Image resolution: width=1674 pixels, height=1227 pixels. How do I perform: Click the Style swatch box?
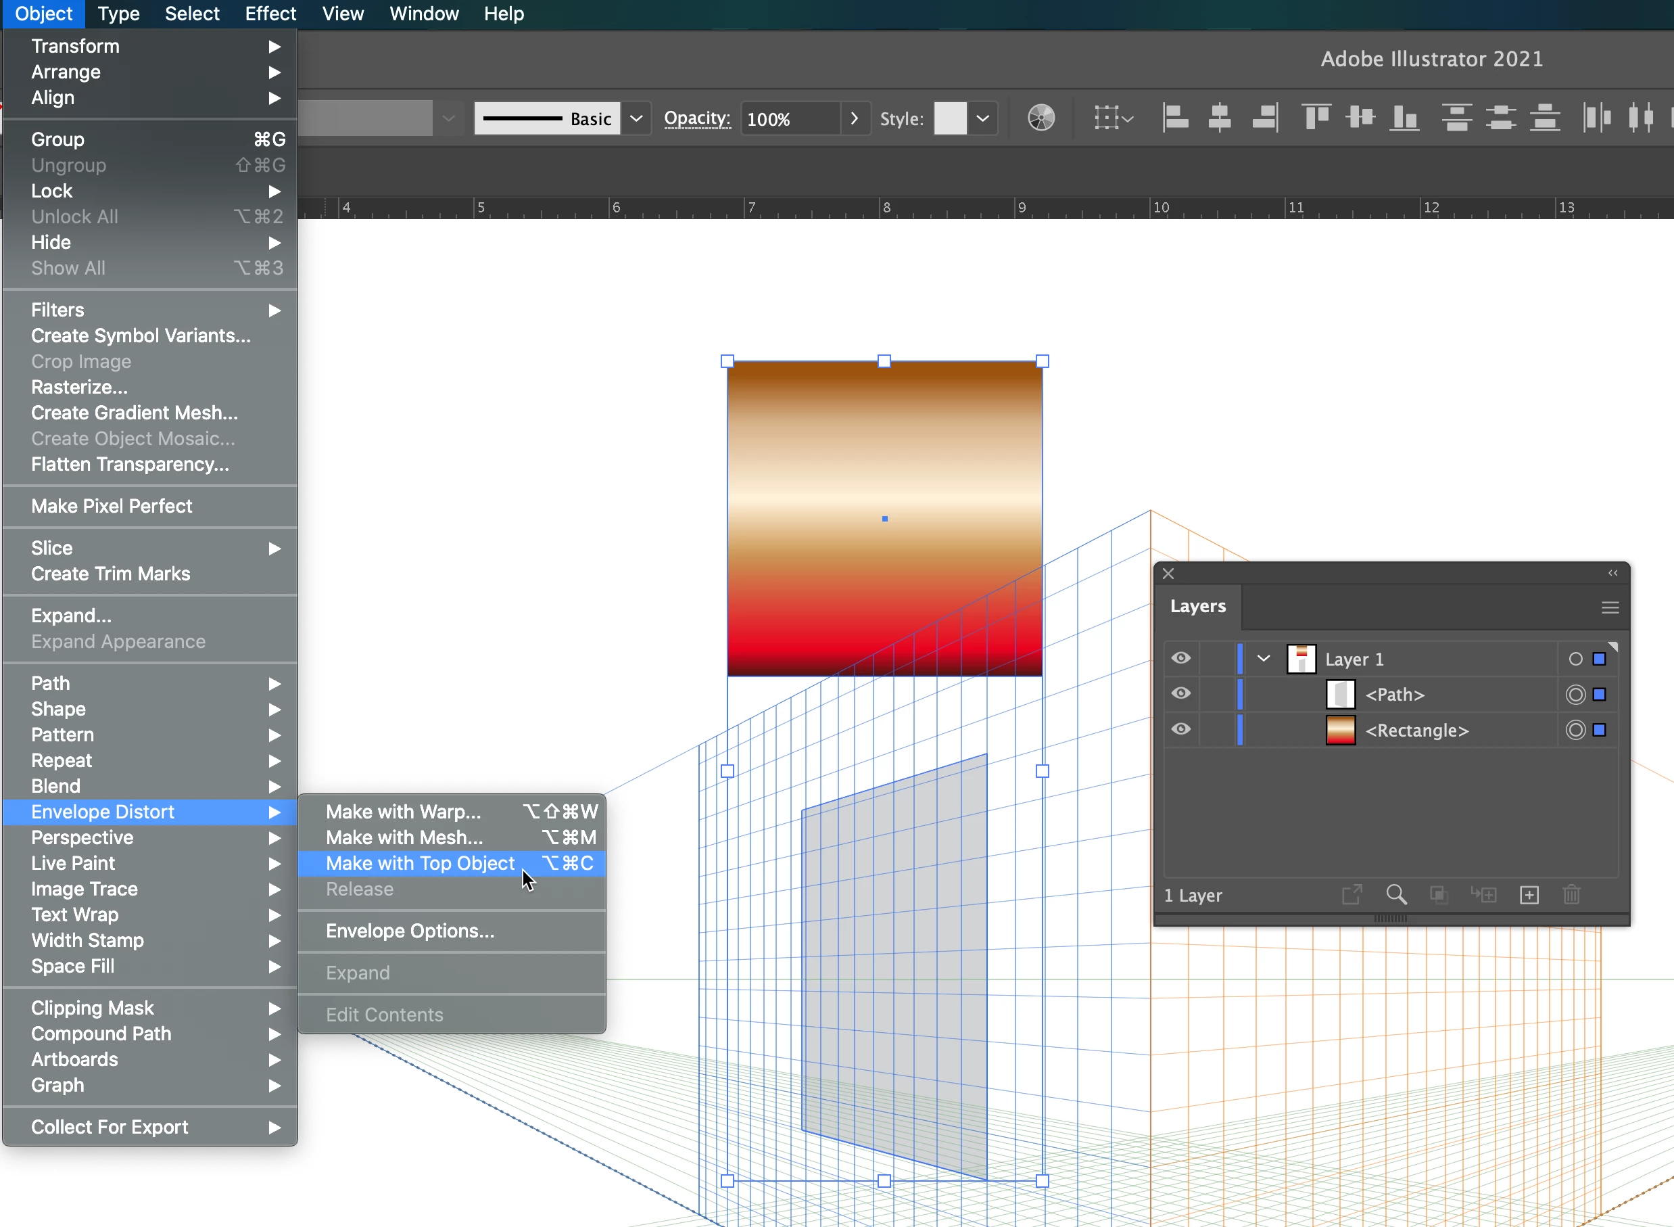(949, 119)
